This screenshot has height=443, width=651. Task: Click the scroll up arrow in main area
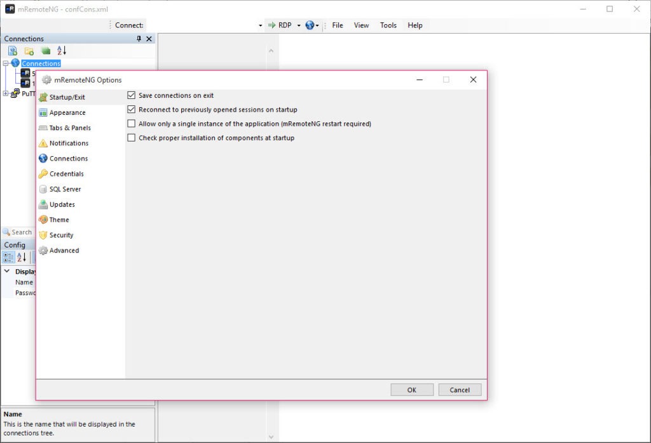[x=271, y=51]
